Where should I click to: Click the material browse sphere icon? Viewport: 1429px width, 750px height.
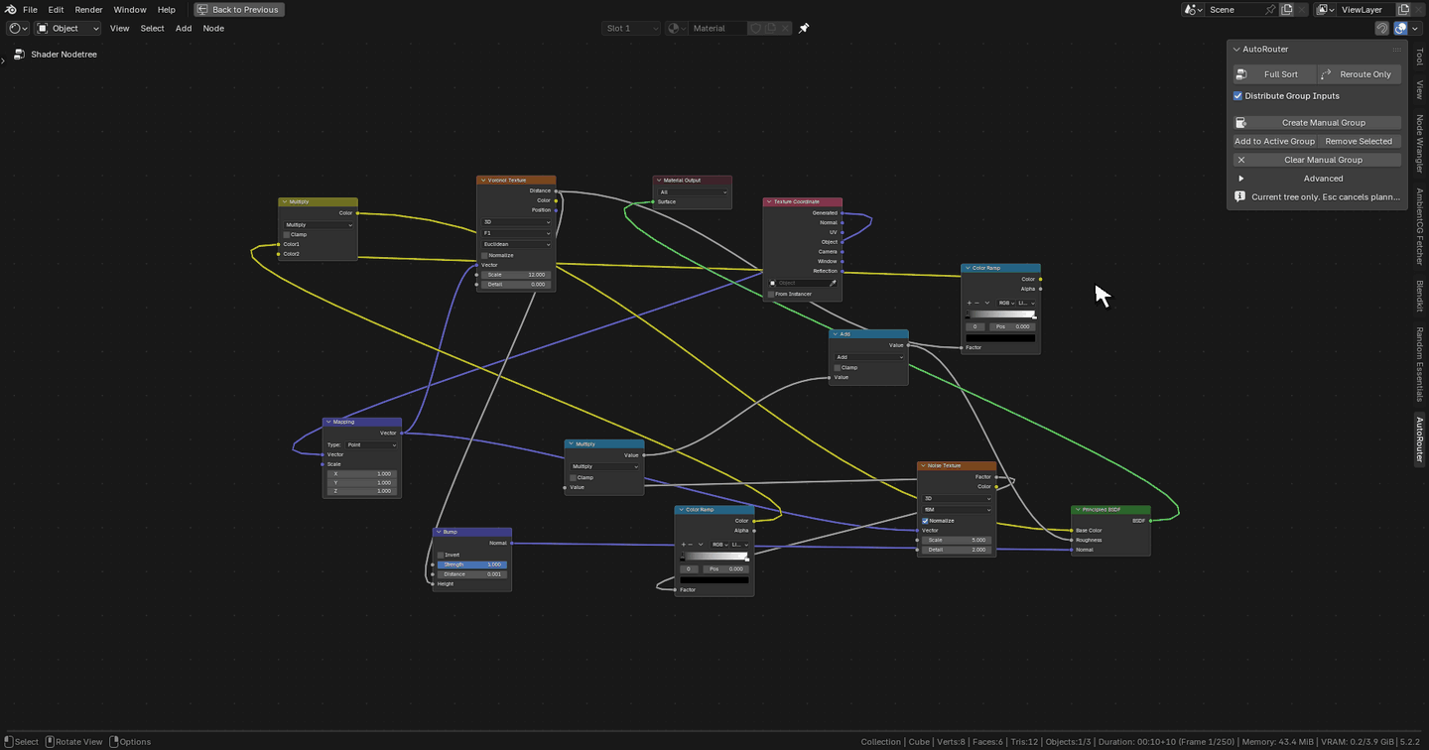pos(677,28)
